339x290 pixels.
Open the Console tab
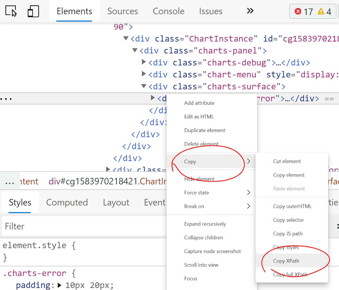pyautogui.click(x=168, y=11)
